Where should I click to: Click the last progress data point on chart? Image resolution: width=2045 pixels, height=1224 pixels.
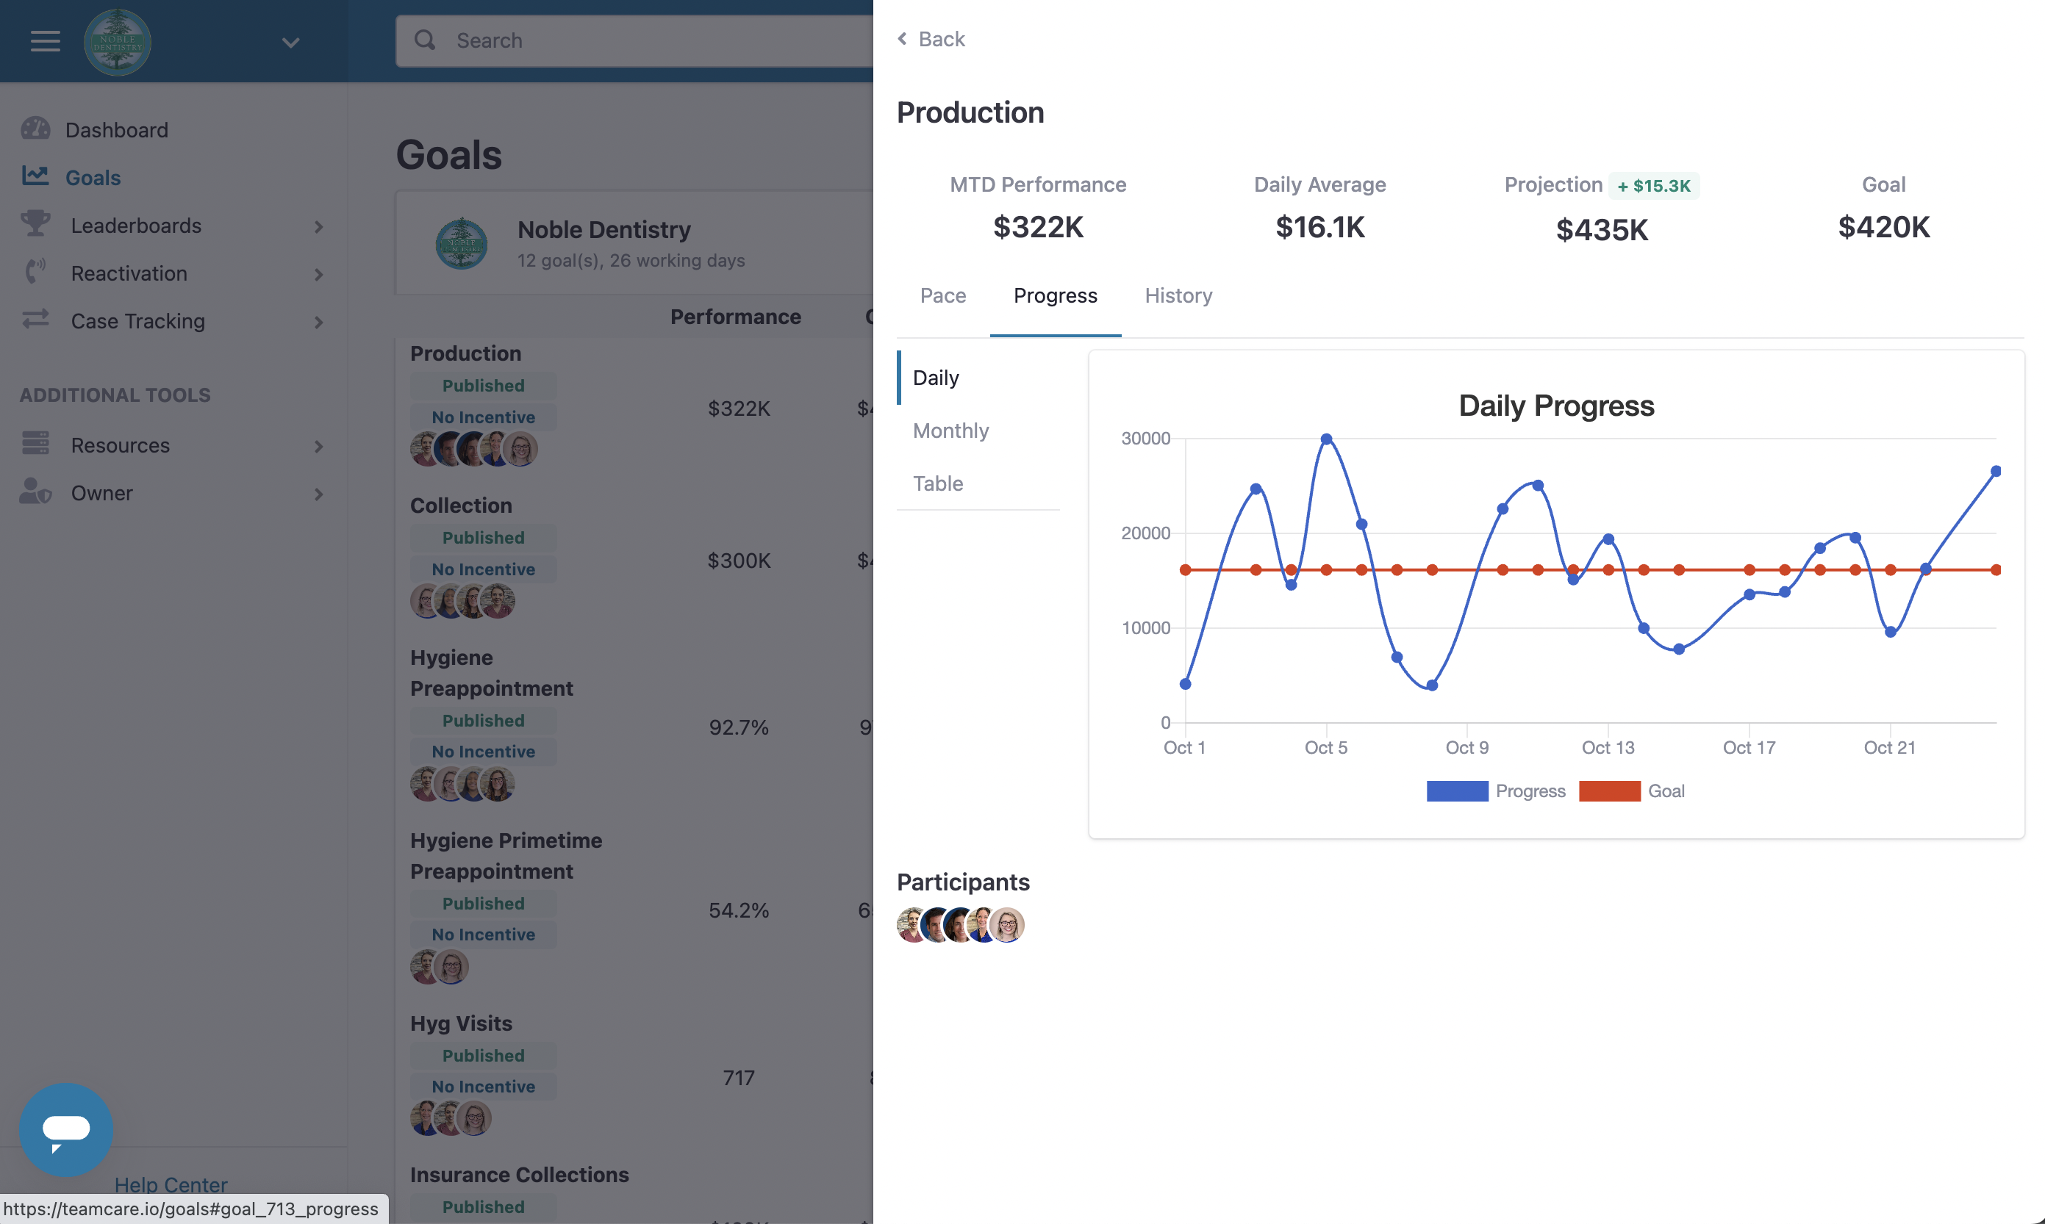pyautogui.click(x=1996, y=471)
